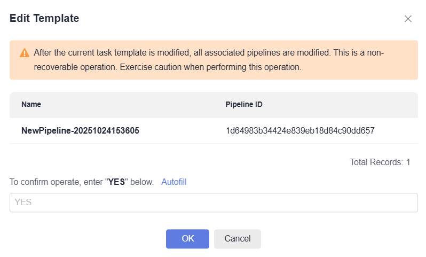Image resolution: width=426 pixels, height=257 pixels.
Task: Close the Edit Template dialog
Action: coord(408,19)
